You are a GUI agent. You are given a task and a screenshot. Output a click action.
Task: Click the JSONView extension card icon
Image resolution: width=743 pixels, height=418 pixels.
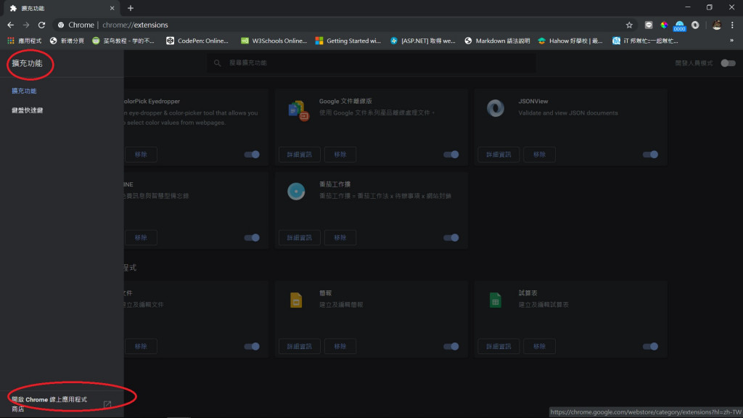tap(496, 109)
